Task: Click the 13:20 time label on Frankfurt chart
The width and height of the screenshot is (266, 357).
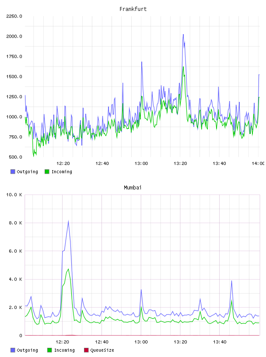Action: 180,164
